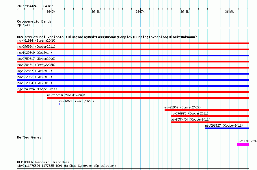Click the magenta IRX1 gene box
257x170 pixels.
point(243,144)
